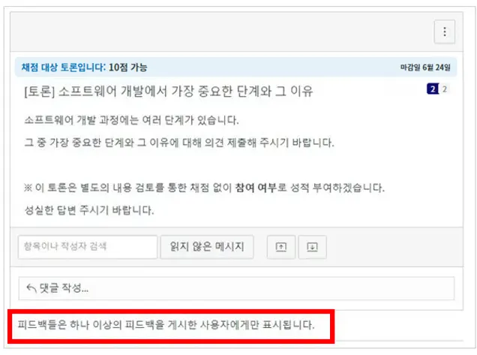Click the dark blue unread count badge
This screenshot has width=477, height=355.
click(433, 89)
